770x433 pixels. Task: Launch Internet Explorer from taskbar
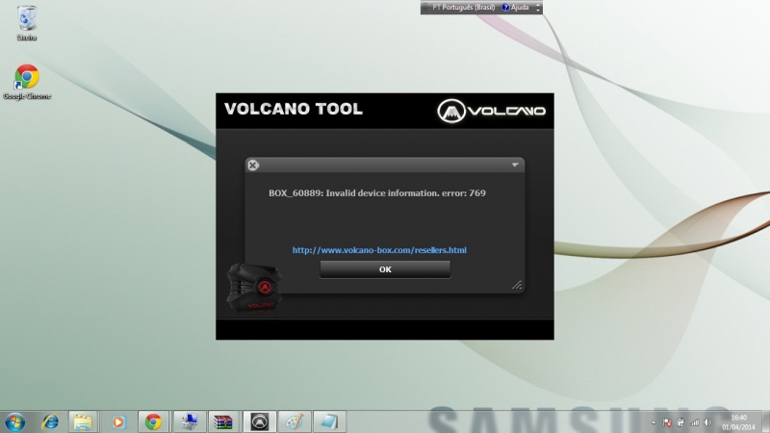pyautogui.click(x=50, y=421)
